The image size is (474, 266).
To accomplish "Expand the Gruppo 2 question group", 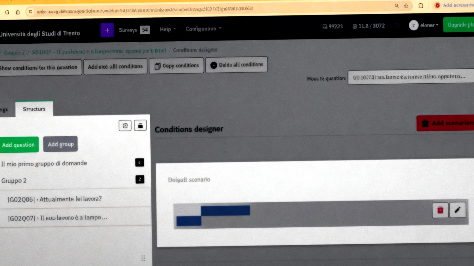I will point(14,181).
